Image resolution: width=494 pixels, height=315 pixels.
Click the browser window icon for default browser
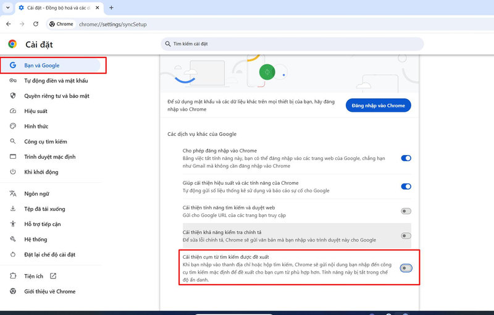point(13,156)
